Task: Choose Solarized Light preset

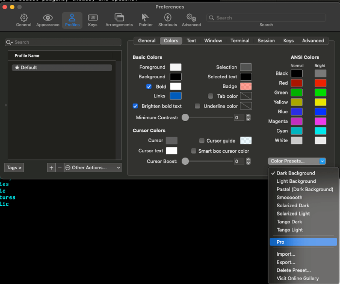Action: click(304, 213)
